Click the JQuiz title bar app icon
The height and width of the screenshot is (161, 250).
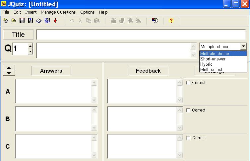pos(4,4)
